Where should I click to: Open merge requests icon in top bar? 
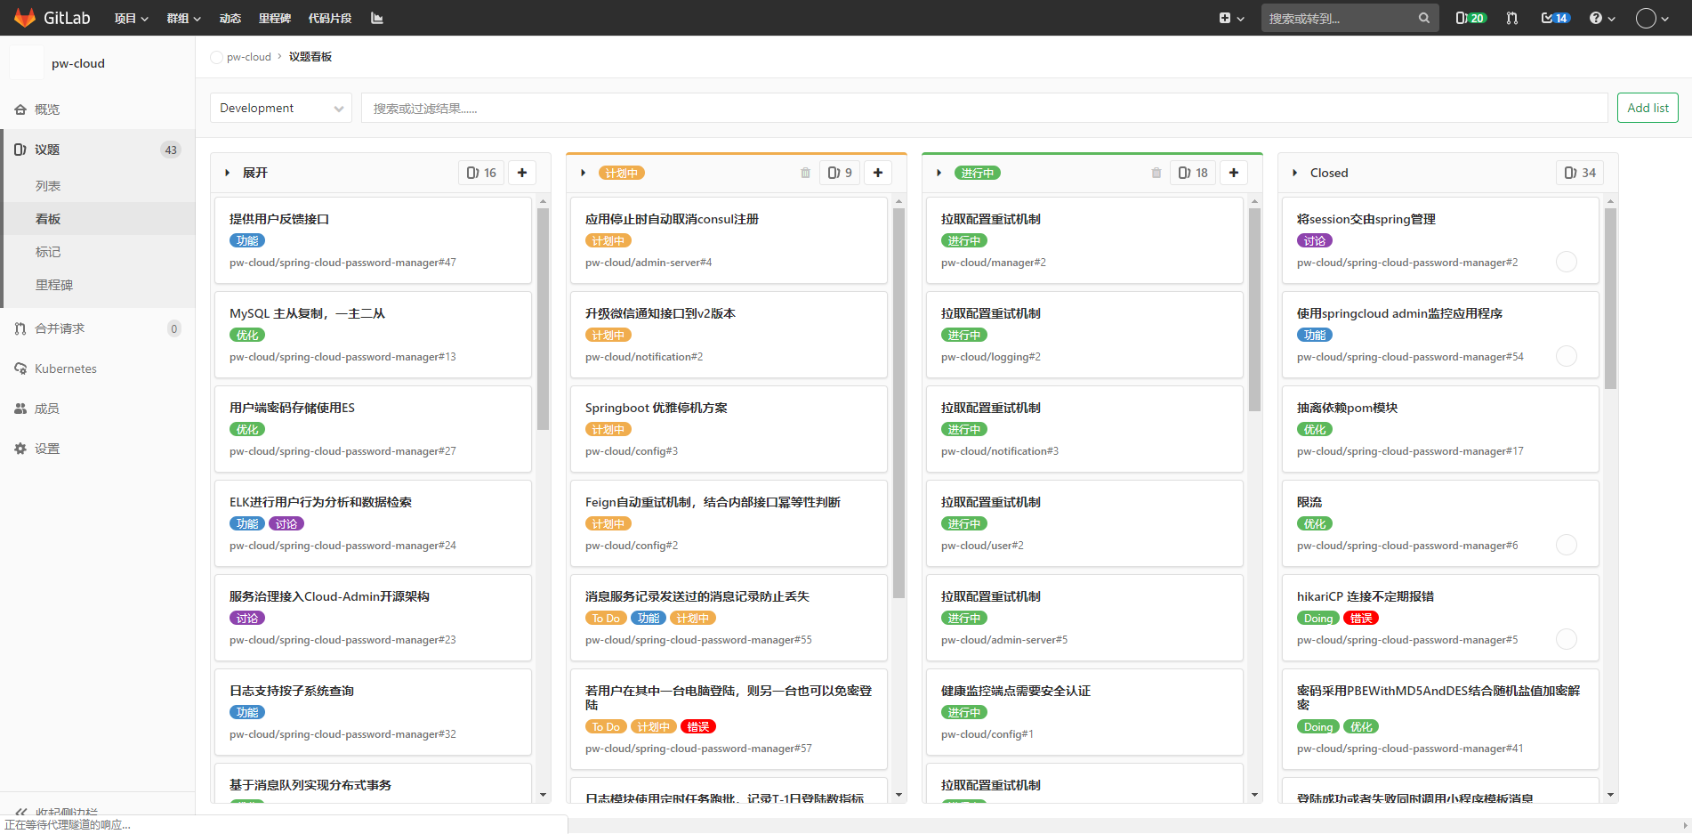[x=1511, y=18]
